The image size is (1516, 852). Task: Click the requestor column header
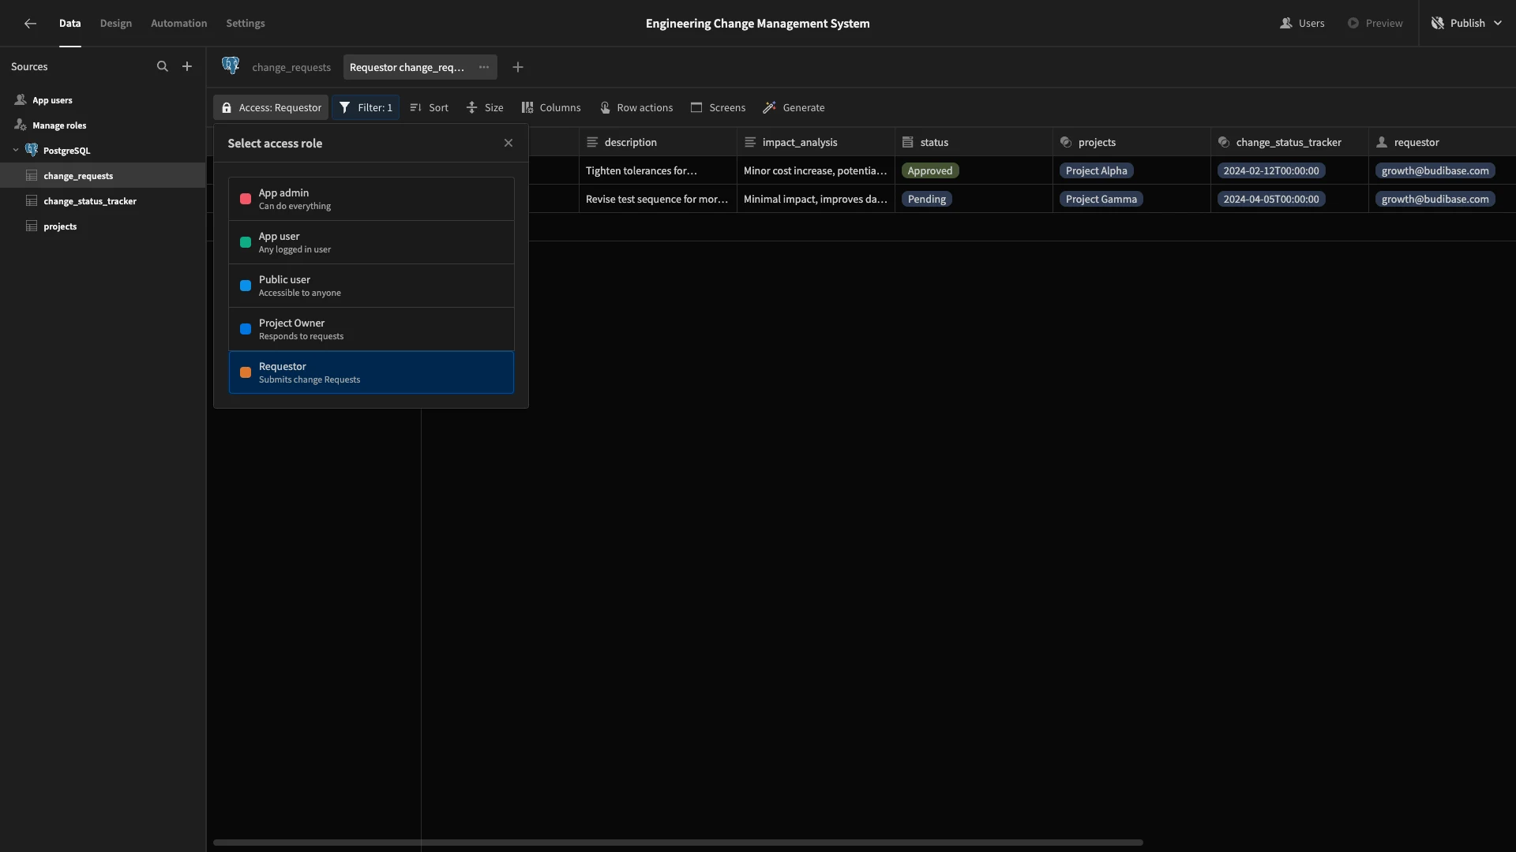click(1443, 142)
